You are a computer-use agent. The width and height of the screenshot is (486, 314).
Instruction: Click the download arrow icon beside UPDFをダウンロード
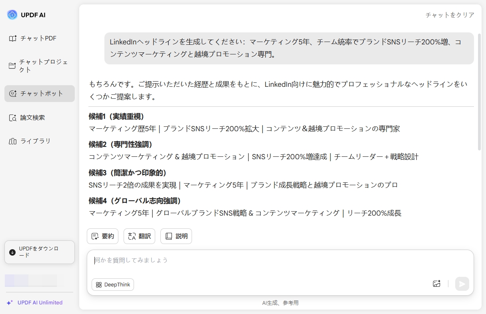pos(12,252)
